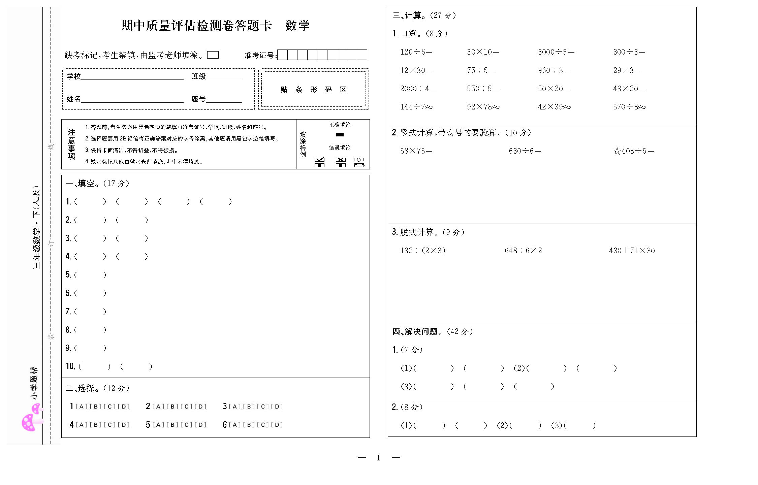The image size is (758, 485).
Task: Click the vertical calculation 630÷6=
Action: pyautogui.click(x=525, y=151)
